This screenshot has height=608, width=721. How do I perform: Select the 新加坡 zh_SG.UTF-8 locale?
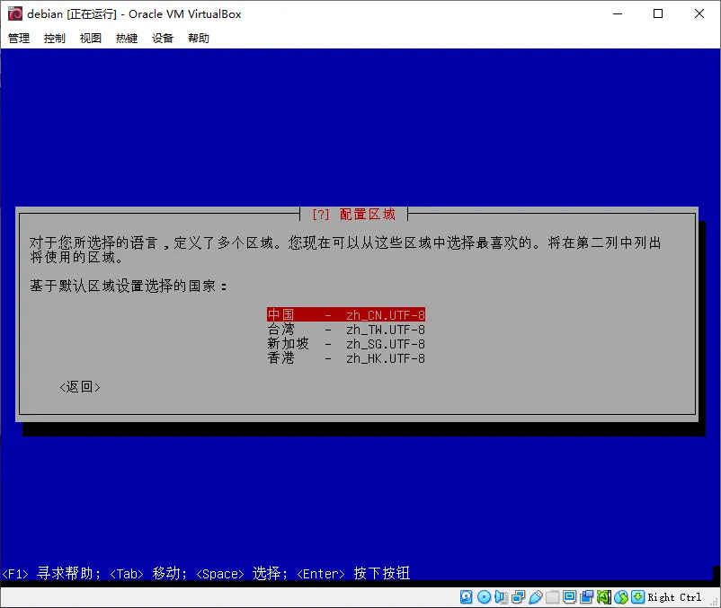[346, 343]
